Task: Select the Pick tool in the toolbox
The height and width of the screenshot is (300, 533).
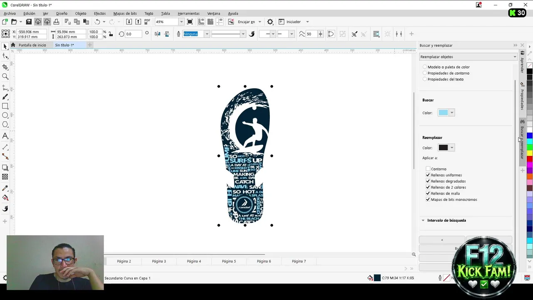Action: [5, 47]
